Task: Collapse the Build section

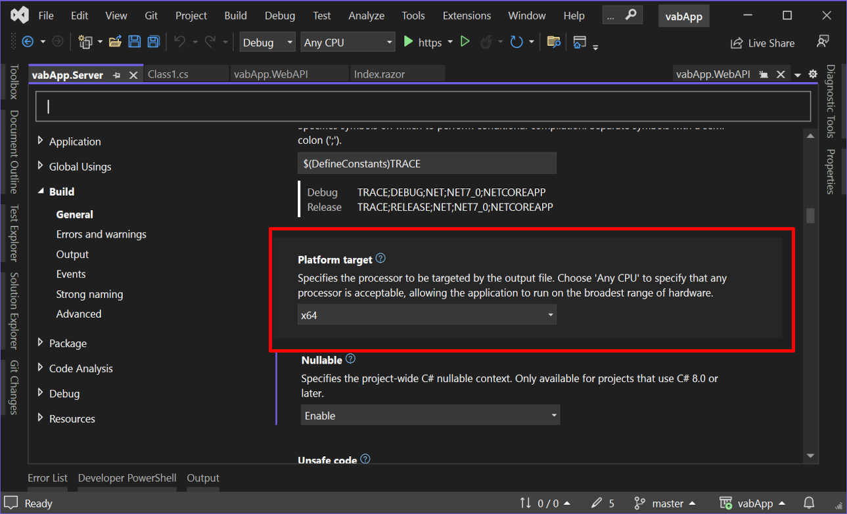Action: click(41, 191)
